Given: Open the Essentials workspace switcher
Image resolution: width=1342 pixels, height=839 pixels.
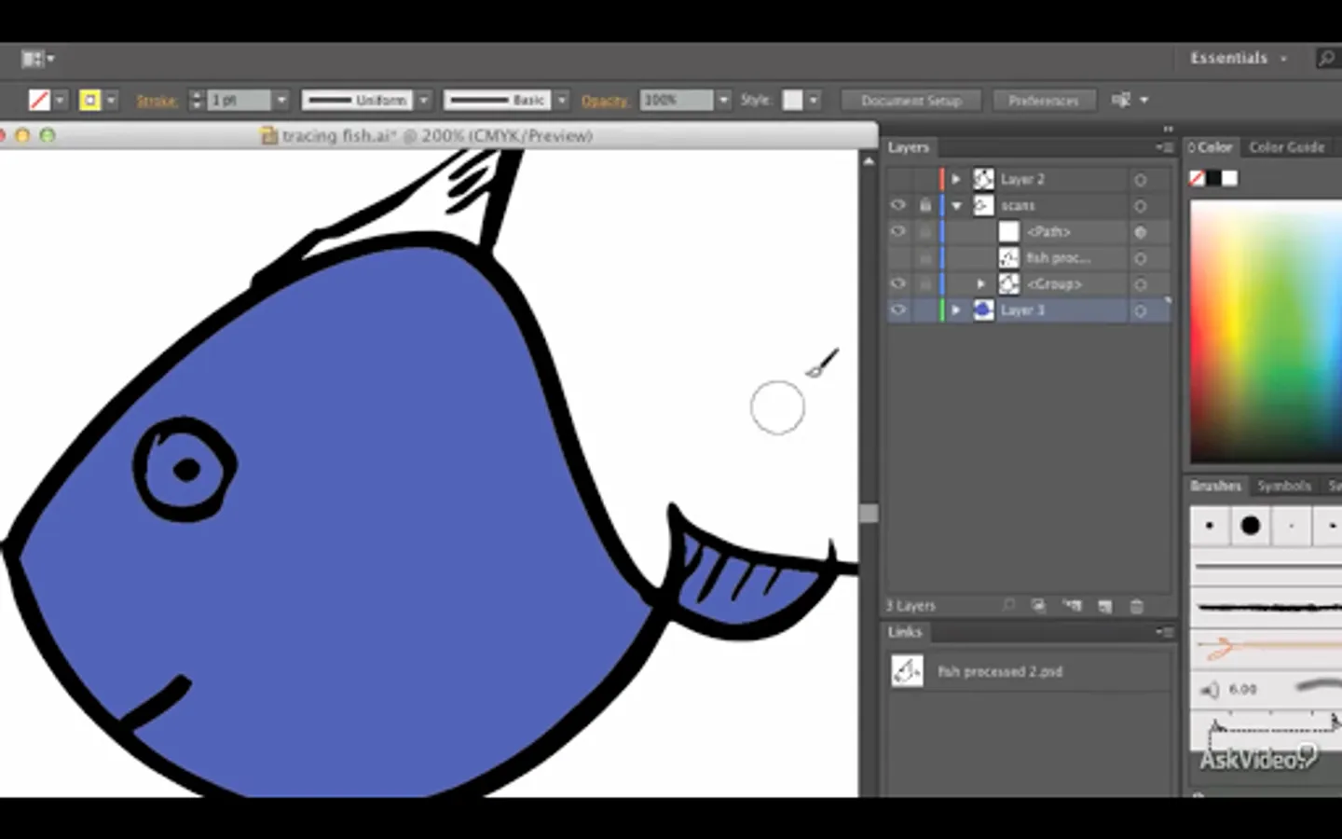Looking at the screenshot, I should [x=1239, y=58].
